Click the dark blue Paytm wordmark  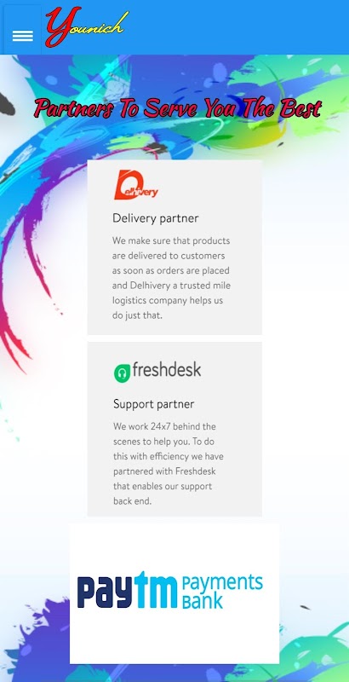pos(128,591)
